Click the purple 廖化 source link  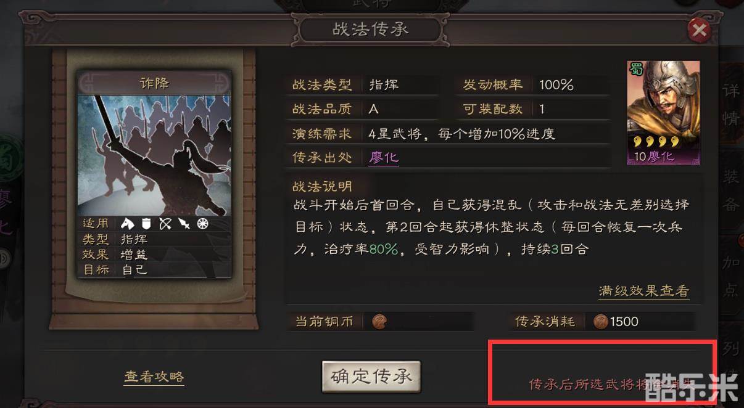tap(384, 157)
